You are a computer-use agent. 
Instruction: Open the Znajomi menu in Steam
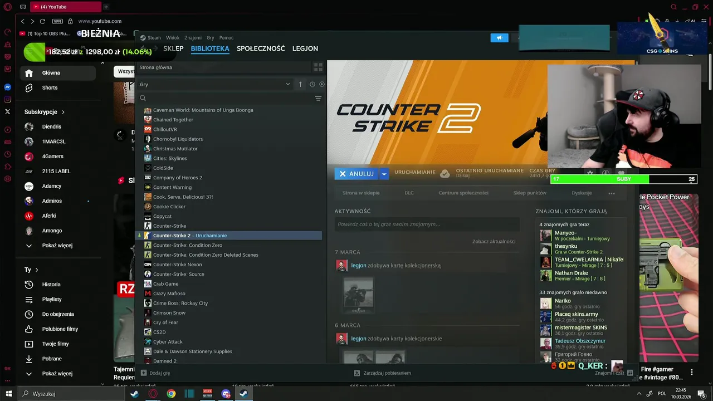[x=193, y=38]
